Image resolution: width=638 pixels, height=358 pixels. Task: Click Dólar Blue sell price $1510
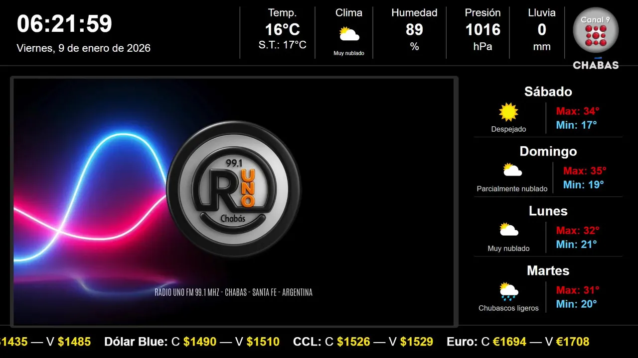click(263, 342)
